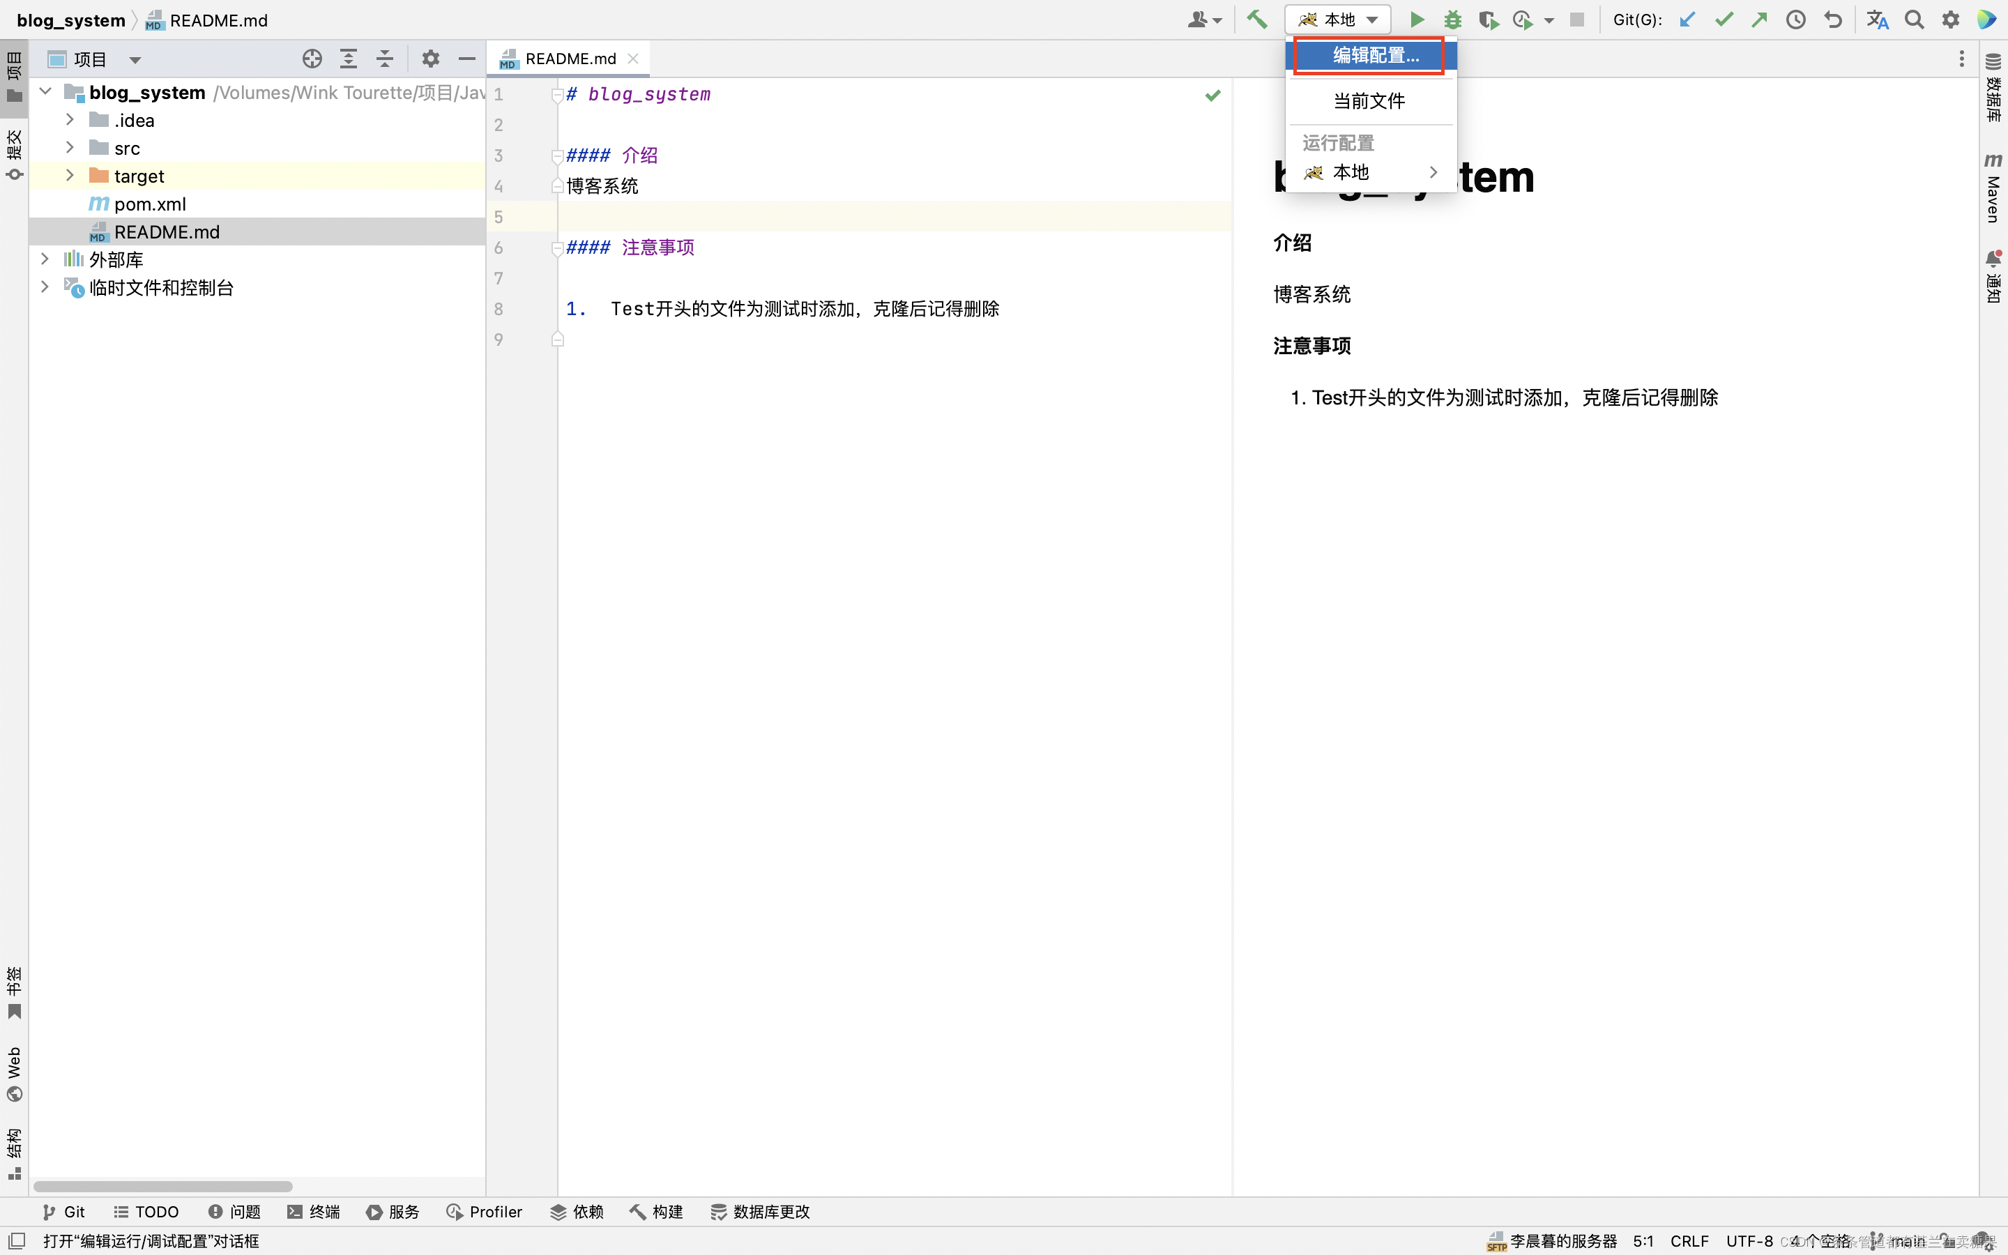Open the 数据库更改 tool tab
2008x1255 pixels.
[760, 1212]
